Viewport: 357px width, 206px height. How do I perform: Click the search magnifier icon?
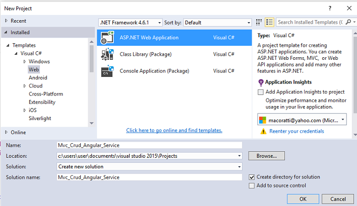coord(348,22)
